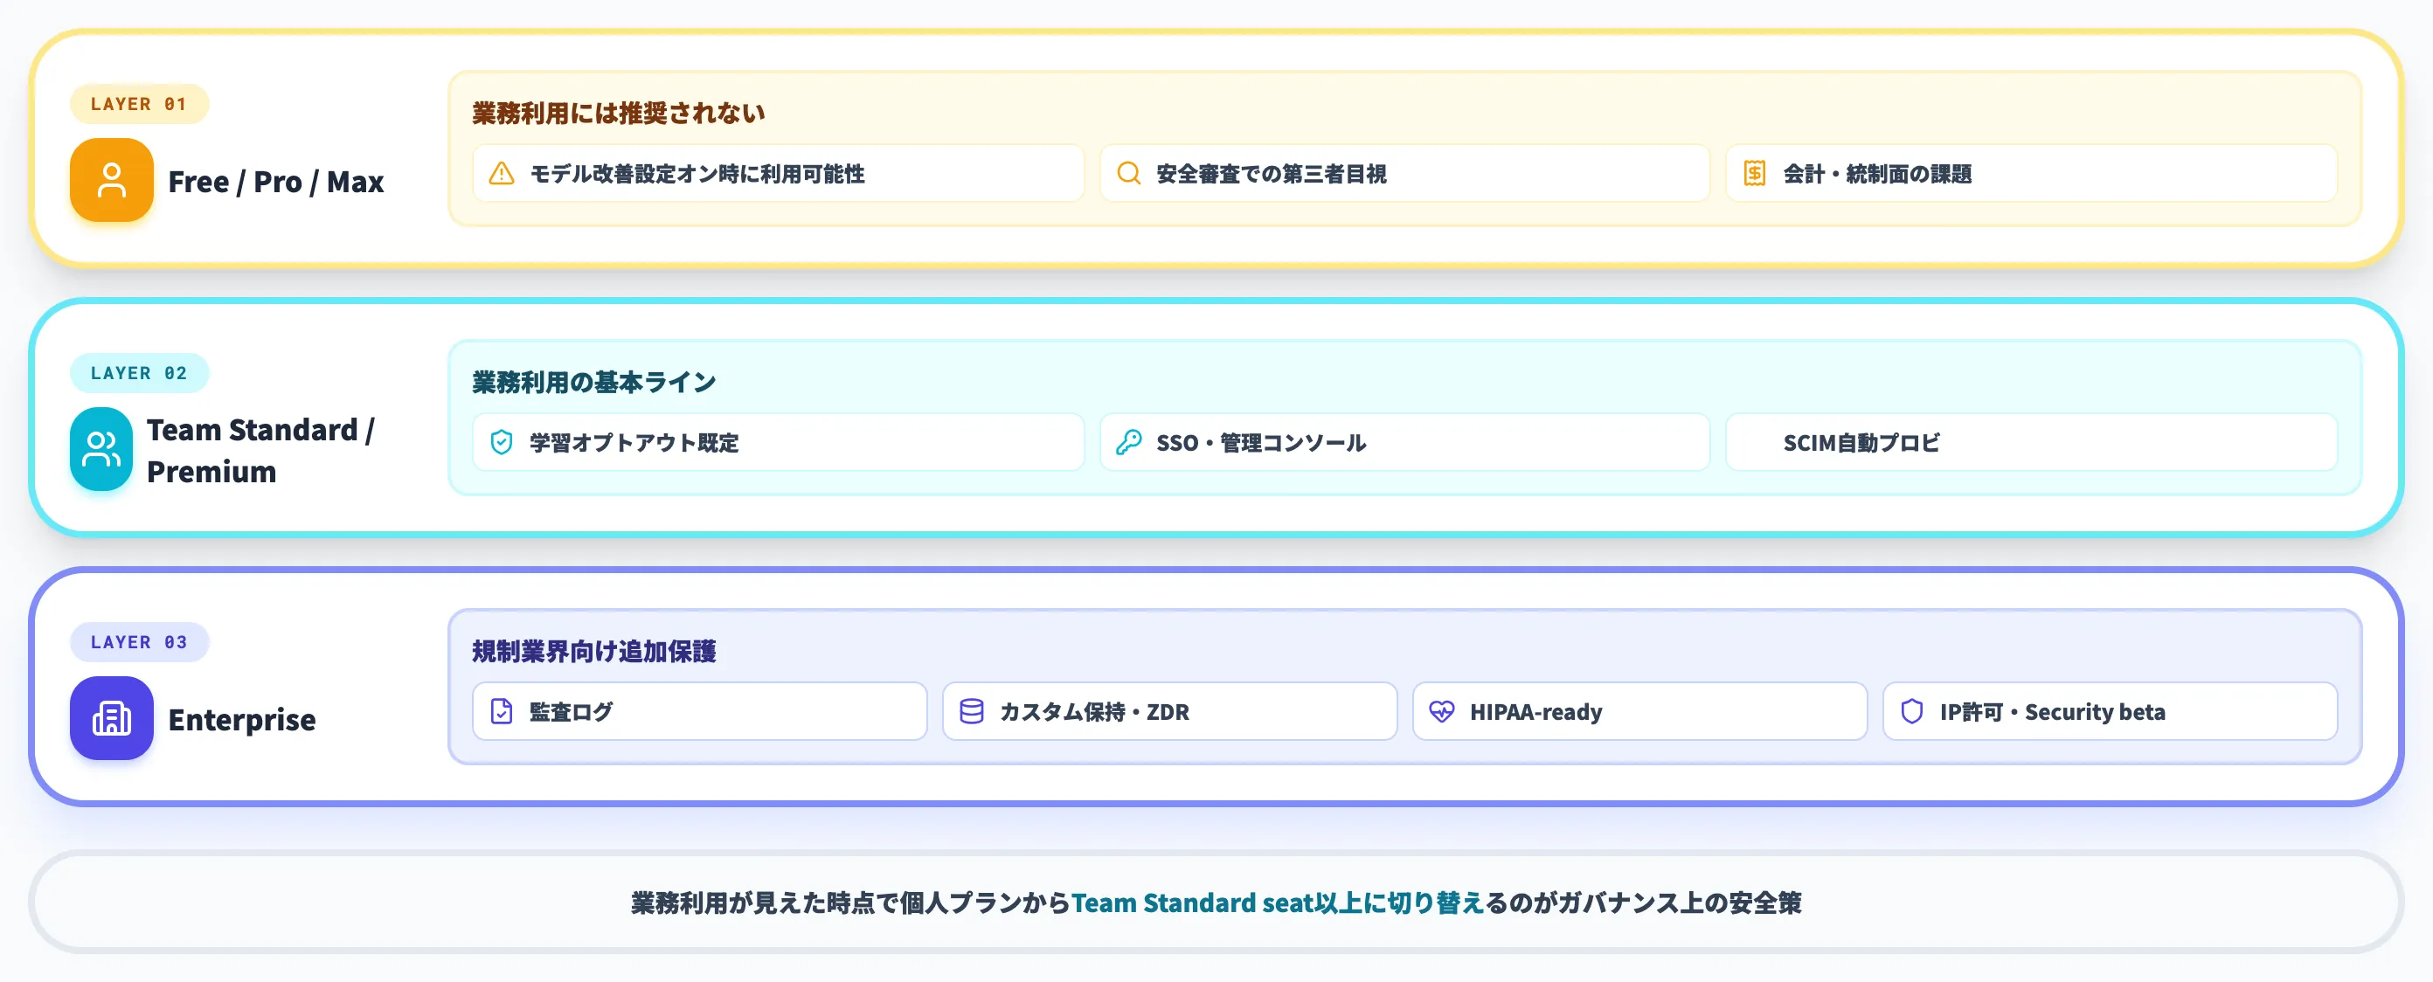Click the Enterprise title text
The image size is (2433, 982).
click(242, 720)
